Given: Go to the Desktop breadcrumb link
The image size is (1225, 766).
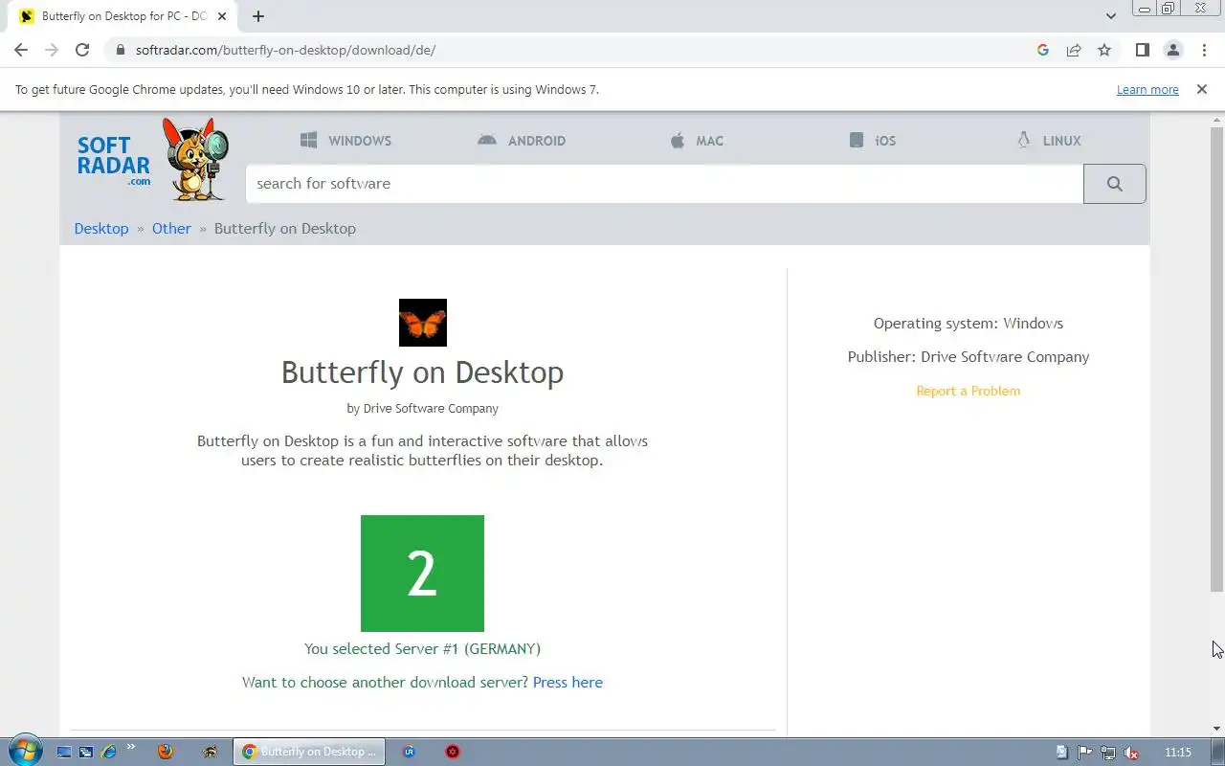Looking at the screenshot, I should click(101, 229).
